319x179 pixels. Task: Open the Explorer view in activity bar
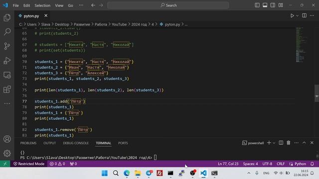point(7,18)
